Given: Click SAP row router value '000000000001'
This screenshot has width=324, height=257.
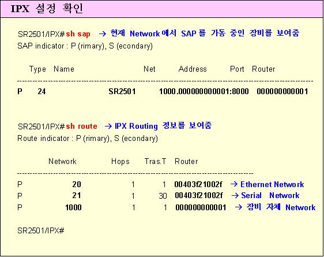Looking at the screenshot, I should tap(282, 91).
